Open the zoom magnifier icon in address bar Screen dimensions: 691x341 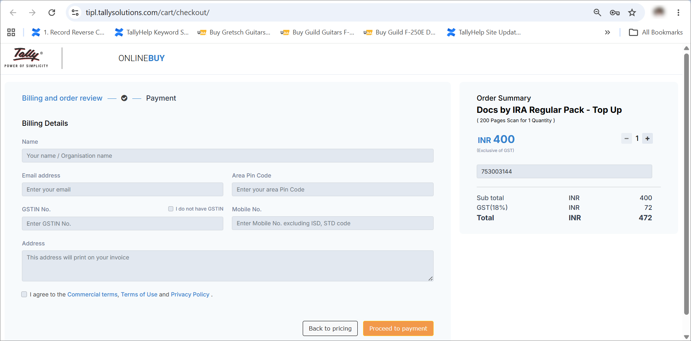(597, 13)
